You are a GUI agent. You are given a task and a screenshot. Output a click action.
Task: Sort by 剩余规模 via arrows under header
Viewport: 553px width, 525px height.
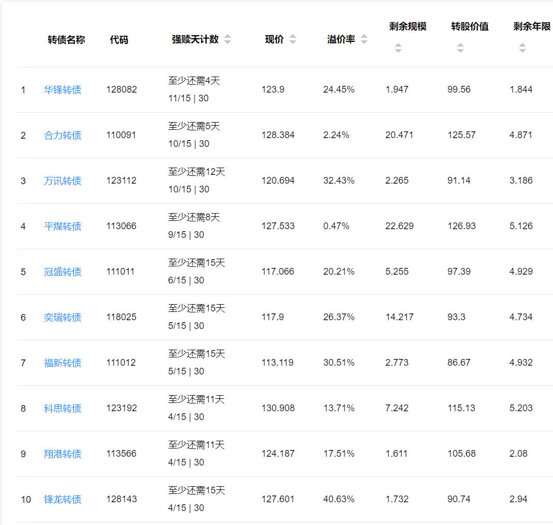coord(398,48)
